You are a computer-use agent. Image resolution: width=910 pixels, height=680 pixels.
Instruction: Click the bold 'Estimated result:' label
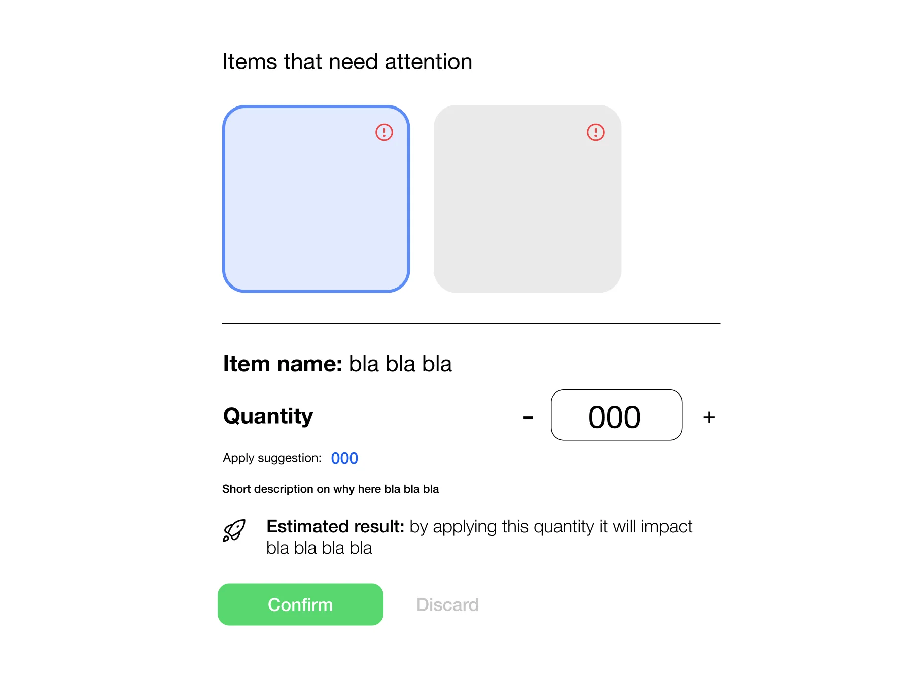(x=335, y=526)
